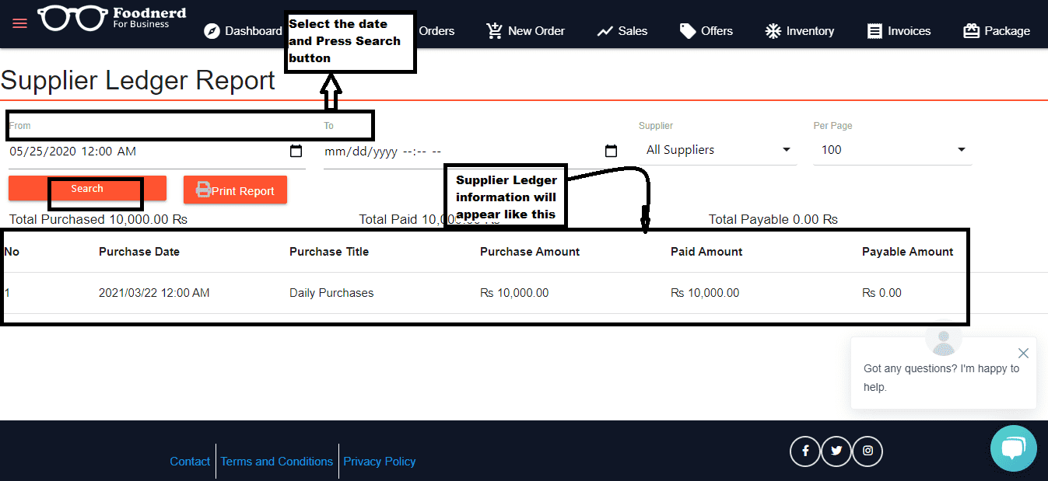This screenshot has width=1048, height=481.
Task: Click the To date input field
Action: 459,152
